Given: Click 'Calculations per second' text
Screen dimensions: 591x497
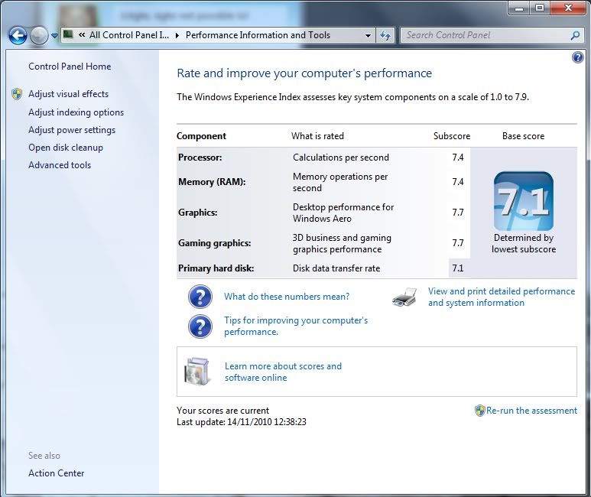Looking at the screenshot, I should [341, 158].
